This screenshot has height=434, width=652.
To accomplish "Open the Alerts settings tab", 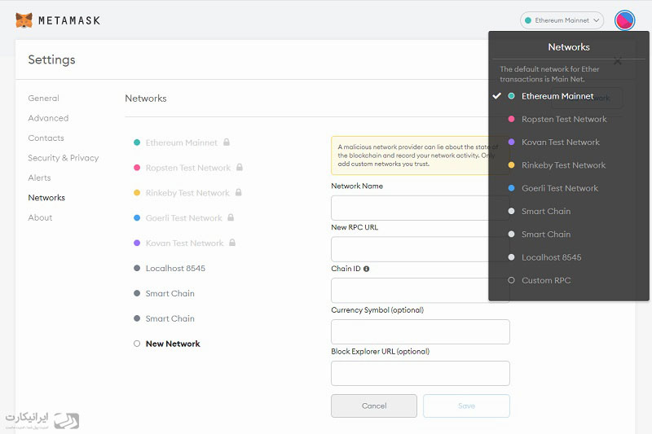I will coord(39,178).
